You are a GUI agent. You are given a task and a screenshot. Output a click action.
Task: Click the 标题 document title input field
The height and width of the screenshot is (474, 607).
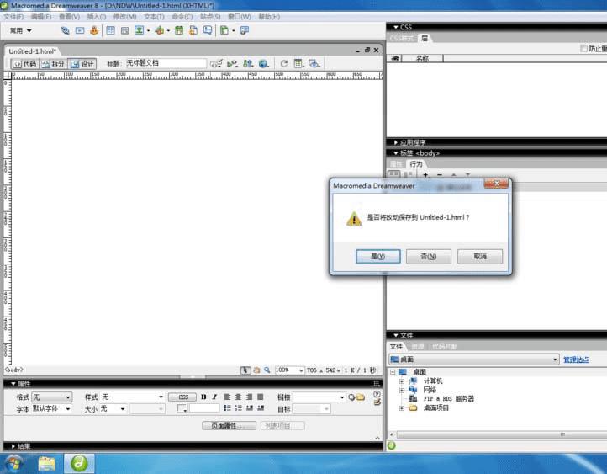166,63
